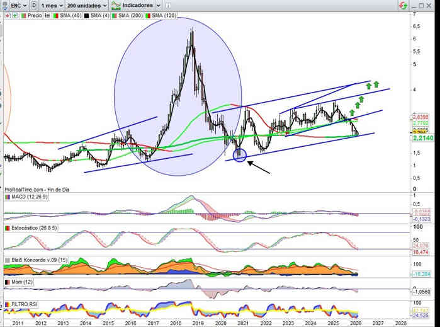Click the D chart type icon button
The height and width of the screenshot is (327, 440).
(33, 5)
